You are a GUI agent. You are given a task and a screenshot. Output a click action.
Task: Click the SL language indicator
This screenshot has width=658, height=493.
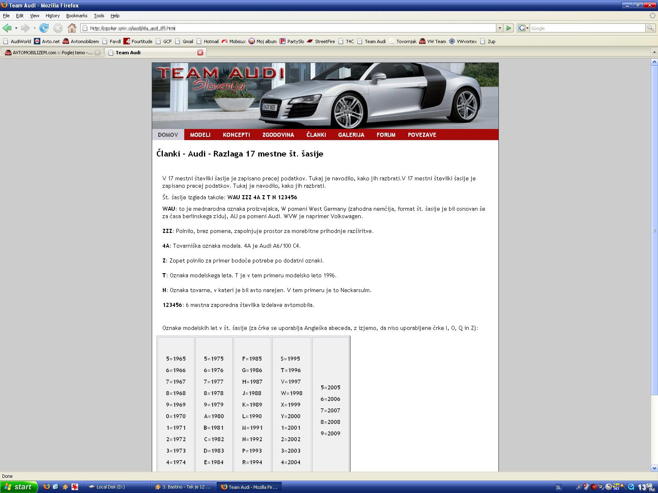[x=558, y=487]
